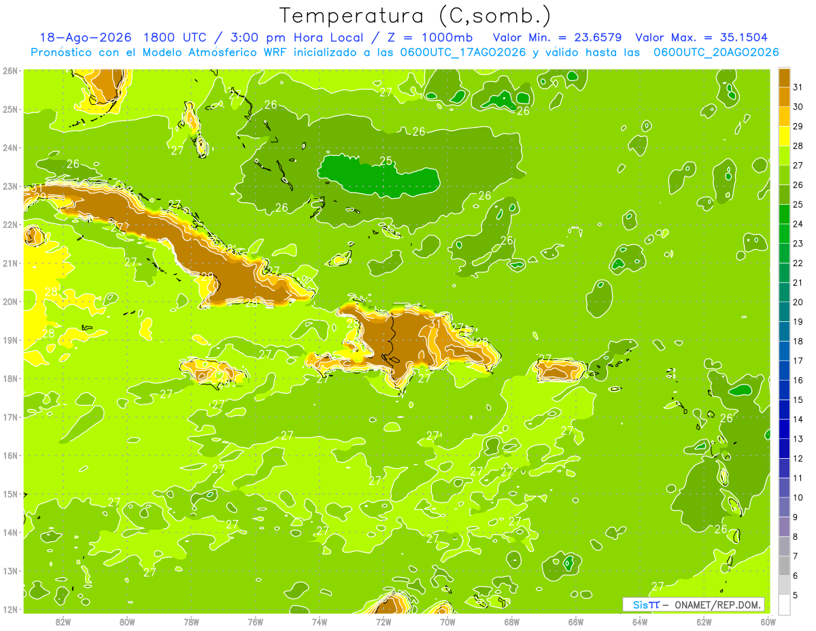816x631 pixels.
Task: Click the legend swatch between 20 and 21
Action: 784,292
